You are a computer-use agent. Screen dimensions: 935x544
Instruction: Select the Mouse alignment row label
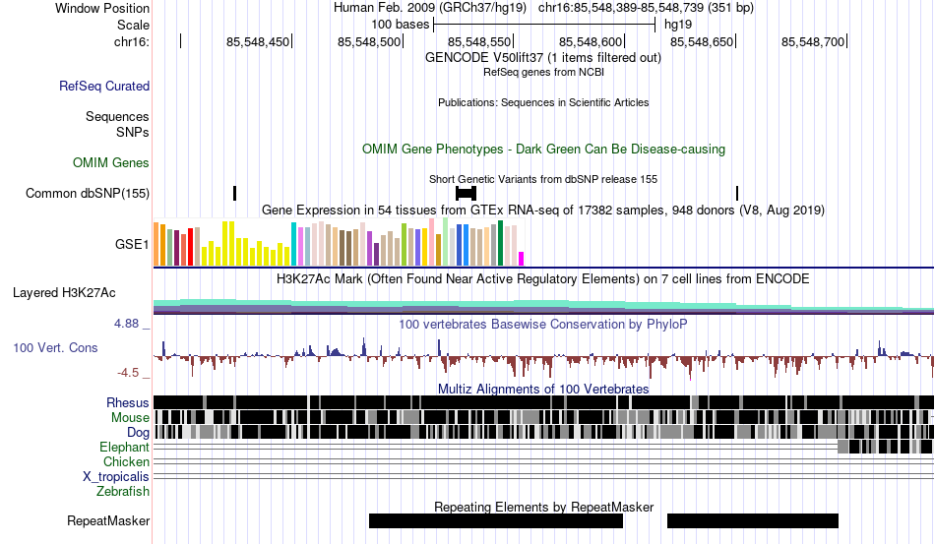click(x=130, y=418)
